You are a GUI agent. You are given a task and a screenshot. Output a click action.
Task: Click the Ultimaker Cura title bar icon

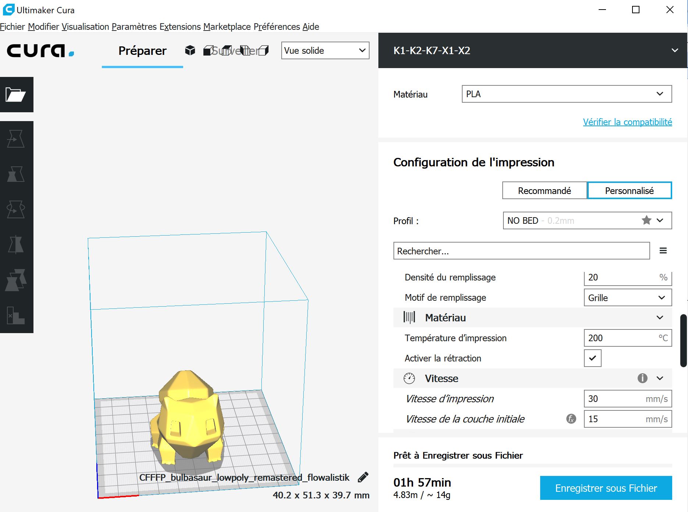tap(8, 10)
